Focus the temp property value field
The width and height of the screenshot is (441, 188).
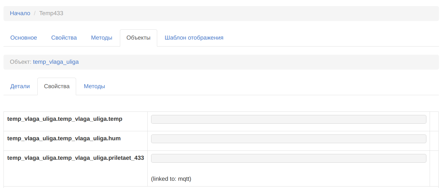(288, 119)
